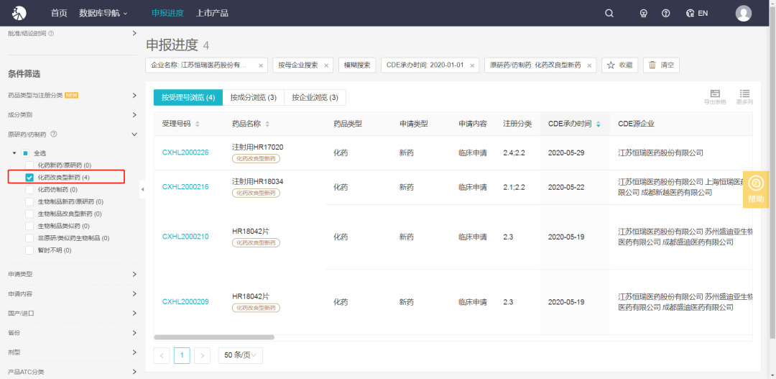Image resolution: width=776 pixels, height=379 pixels.
Task: Toggle the 全选 select-all checkbox
Action: [26, 153]
